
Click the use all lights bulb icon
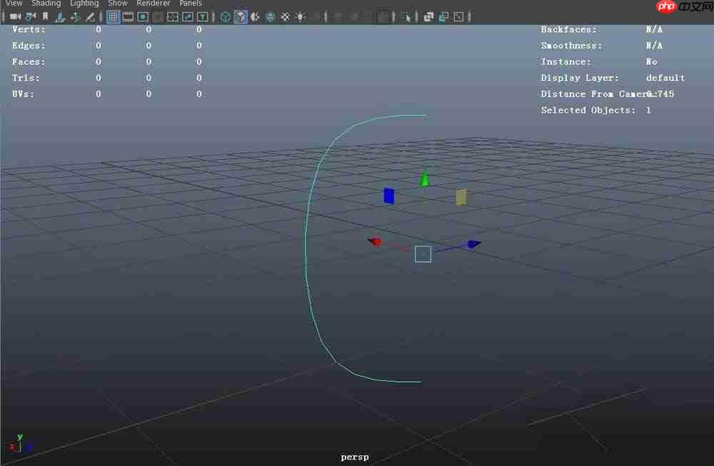coord(301,16)
